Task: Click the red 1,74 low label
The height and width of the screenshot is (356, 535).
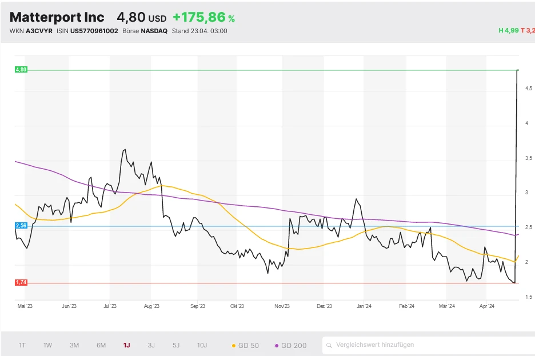Action: [21, 282]
